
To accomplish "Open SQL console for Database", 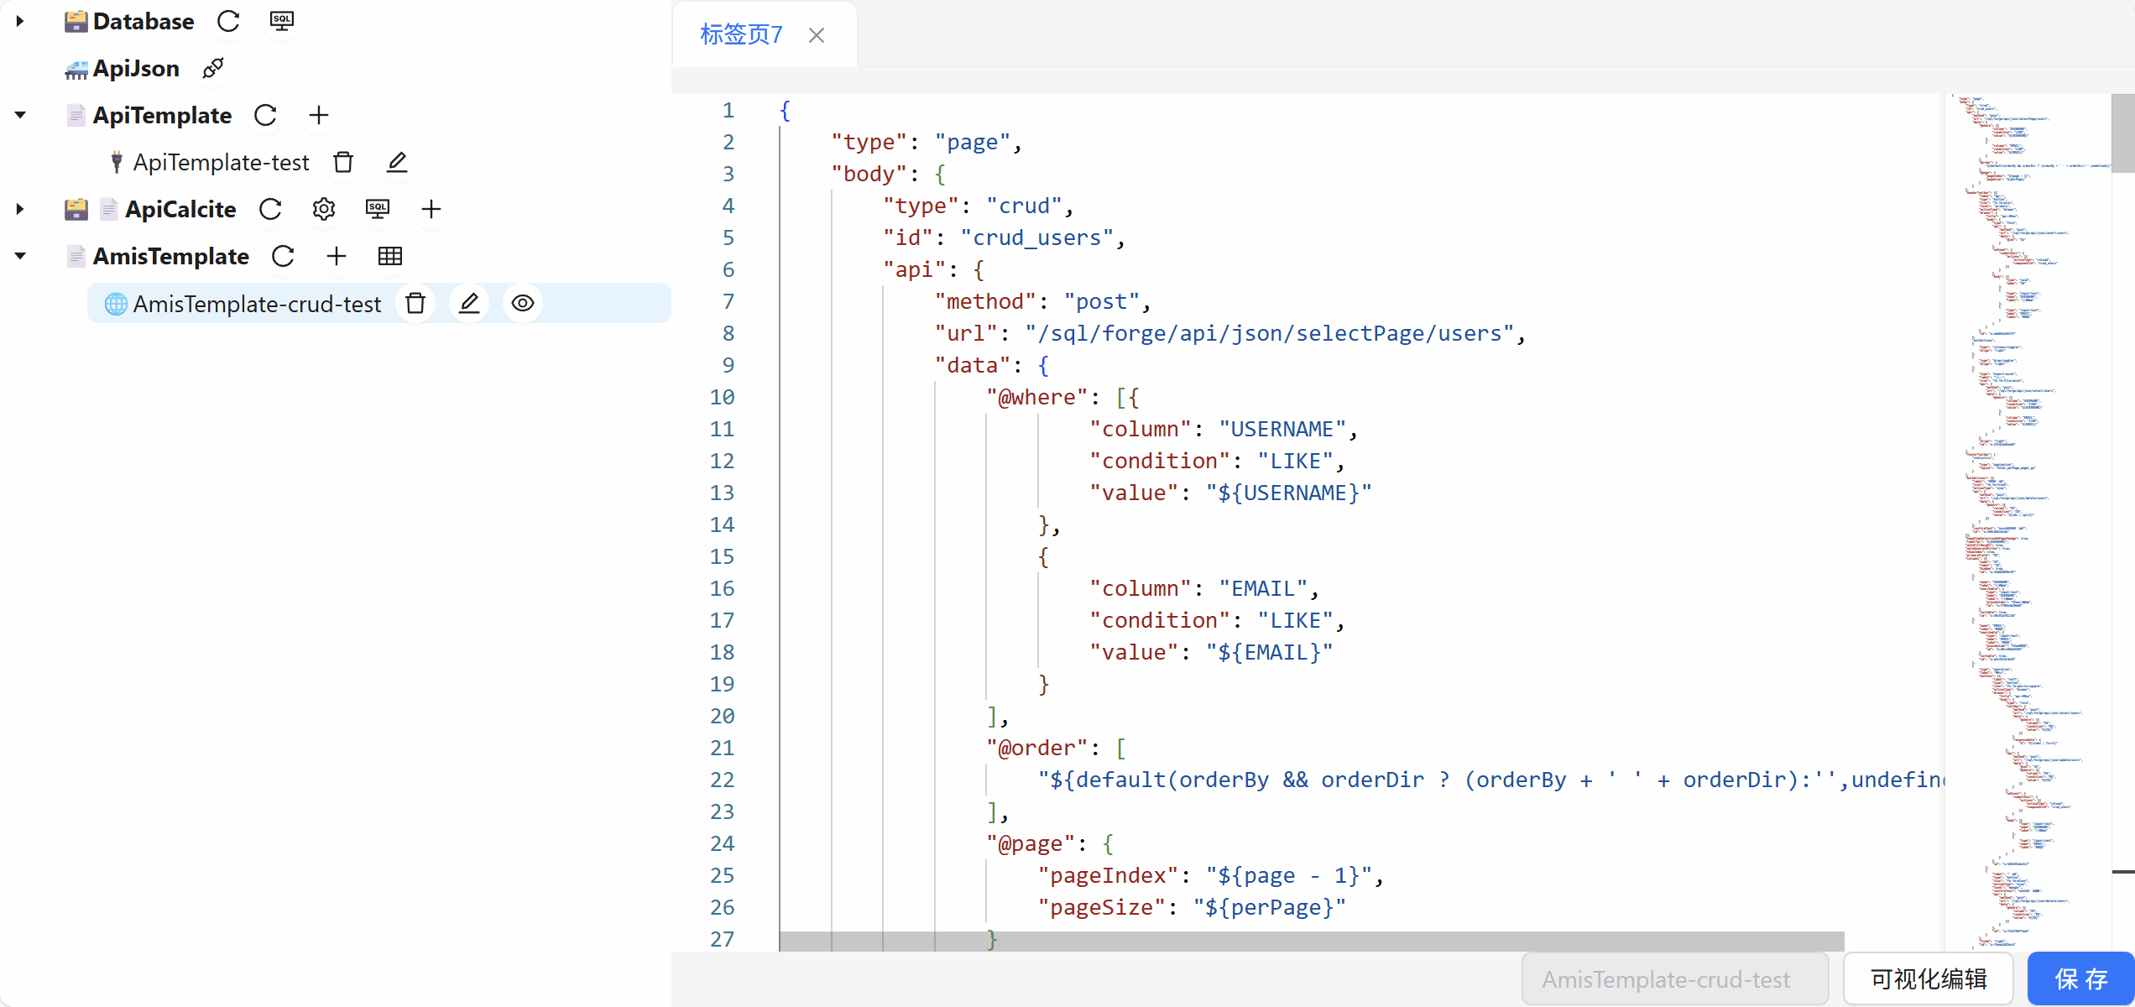I will point(282,21).
